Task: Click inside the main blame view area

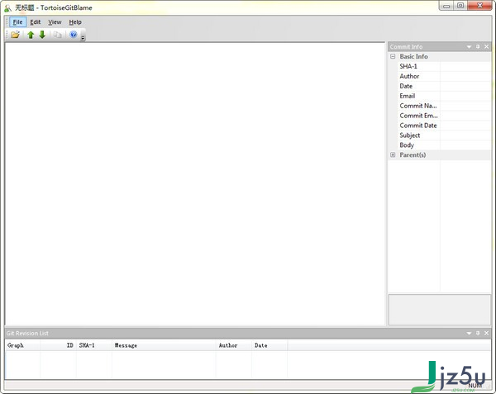Action: click(x=195, y=184)
